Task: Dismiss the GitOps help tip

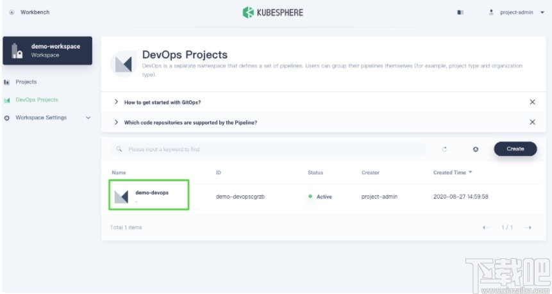Action: tap(532, 102)
